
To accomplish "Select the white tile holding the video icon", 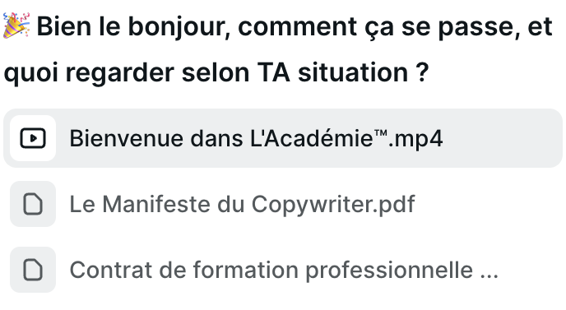I will tap(33, 138).
